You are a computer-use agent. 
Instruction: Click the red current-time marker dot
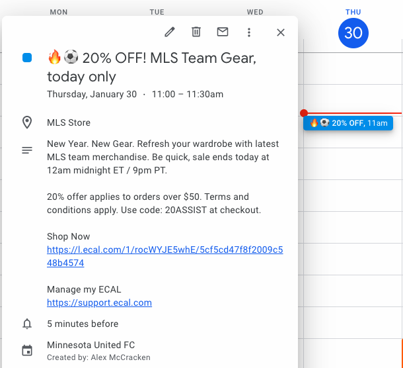click(304, 113)
